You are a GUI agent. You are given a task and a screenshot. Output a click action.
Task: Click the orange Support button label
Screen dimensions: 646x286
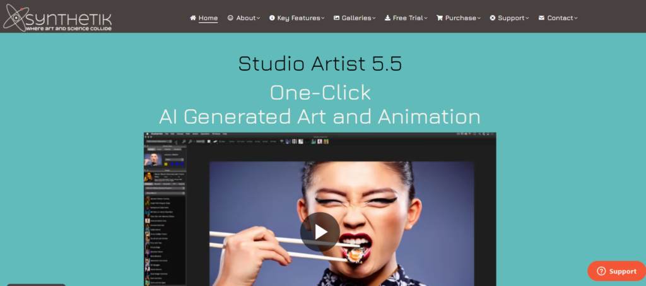(623, 271)
